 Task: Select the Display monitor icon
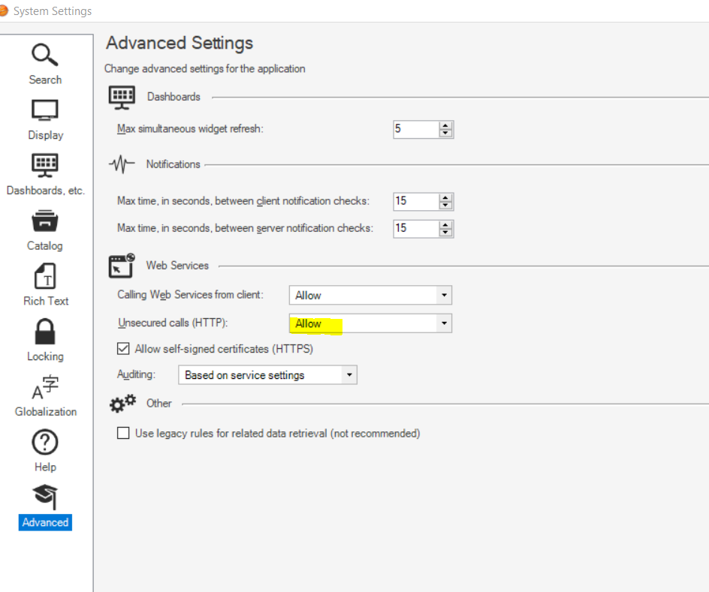point(45,111)
